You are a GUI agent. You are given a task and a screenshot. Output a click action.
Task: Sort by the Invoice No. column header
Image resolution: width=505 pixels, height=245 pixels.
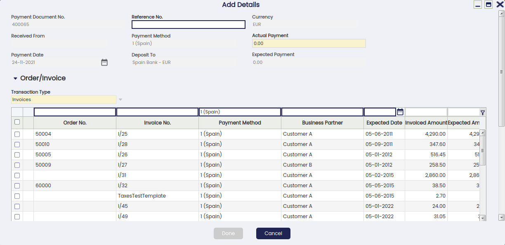157,123
